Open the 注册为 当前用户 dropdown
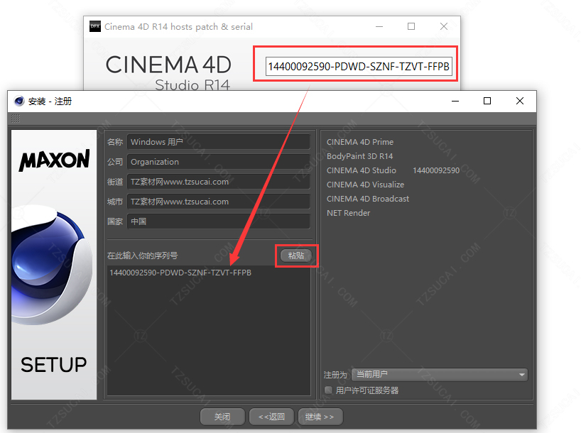581x433 pixels. pyautogui.click(x=440, y=375)
